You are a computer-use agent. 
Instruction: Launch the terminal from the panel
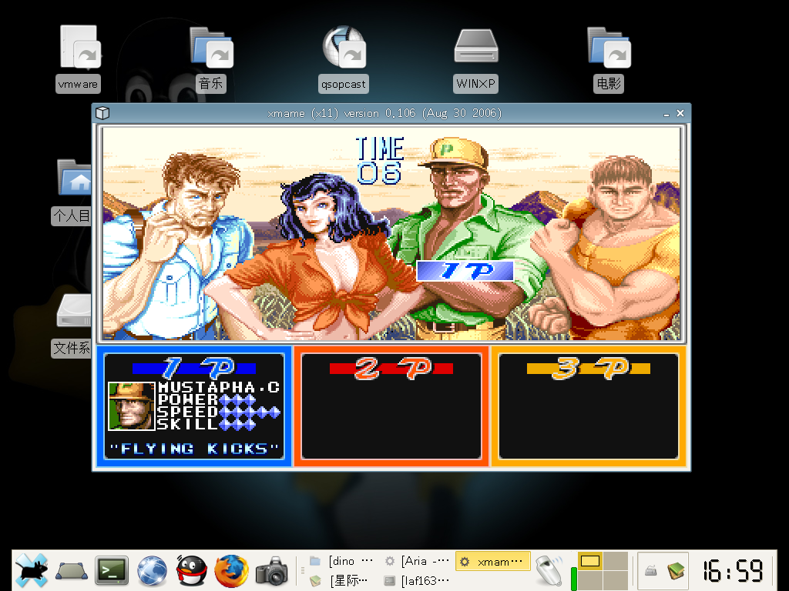click(112, 570)
